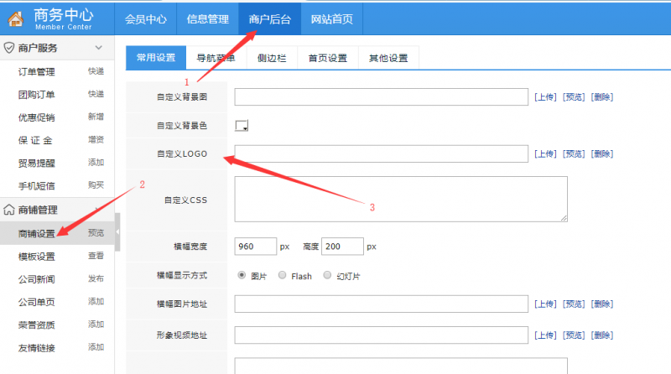Select the 幻灯片 banner display radio
671x374 pixels.
(327, 275)
